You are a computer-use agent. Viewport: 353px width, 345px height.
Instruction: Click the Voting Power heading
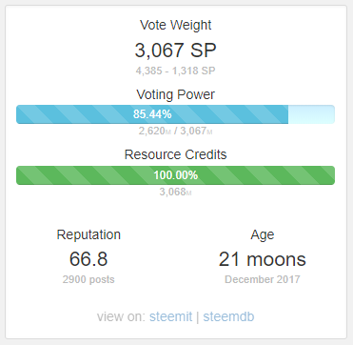(x=176, y=94)
